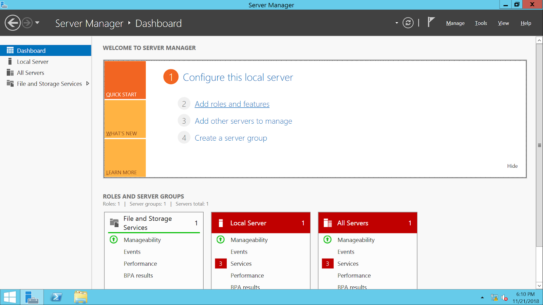
Task: Click the refresh dashboard icon
Action: click(408, 23)
